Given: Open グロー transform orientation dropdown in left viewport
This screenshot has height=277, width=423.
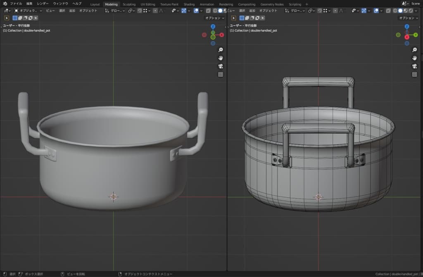Looking at the screenshot, I should tap(116, 11).
